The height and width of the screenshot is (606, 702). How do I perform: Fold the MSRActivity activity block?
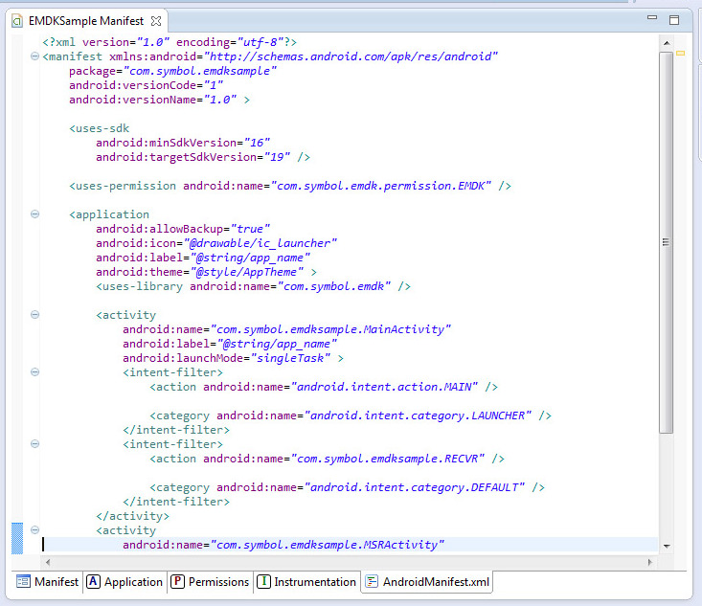[34, 530]
